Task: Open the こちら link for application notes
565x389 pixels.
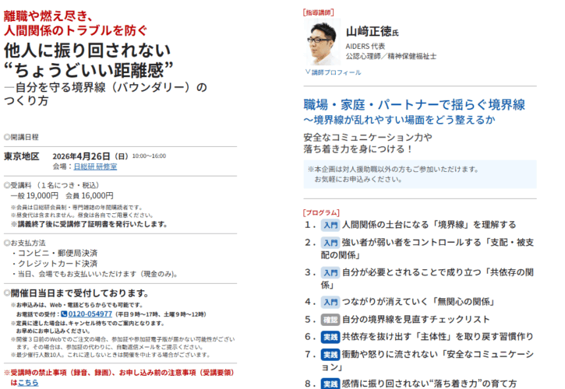Action: pos(28,382)
